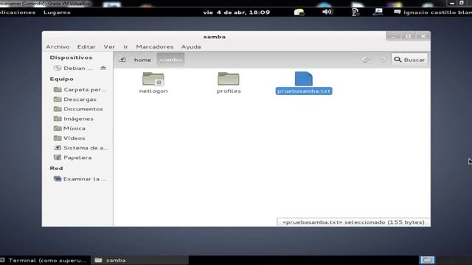
Task: Open the Lugares menu in the top panel
Action: coord(57,13)
